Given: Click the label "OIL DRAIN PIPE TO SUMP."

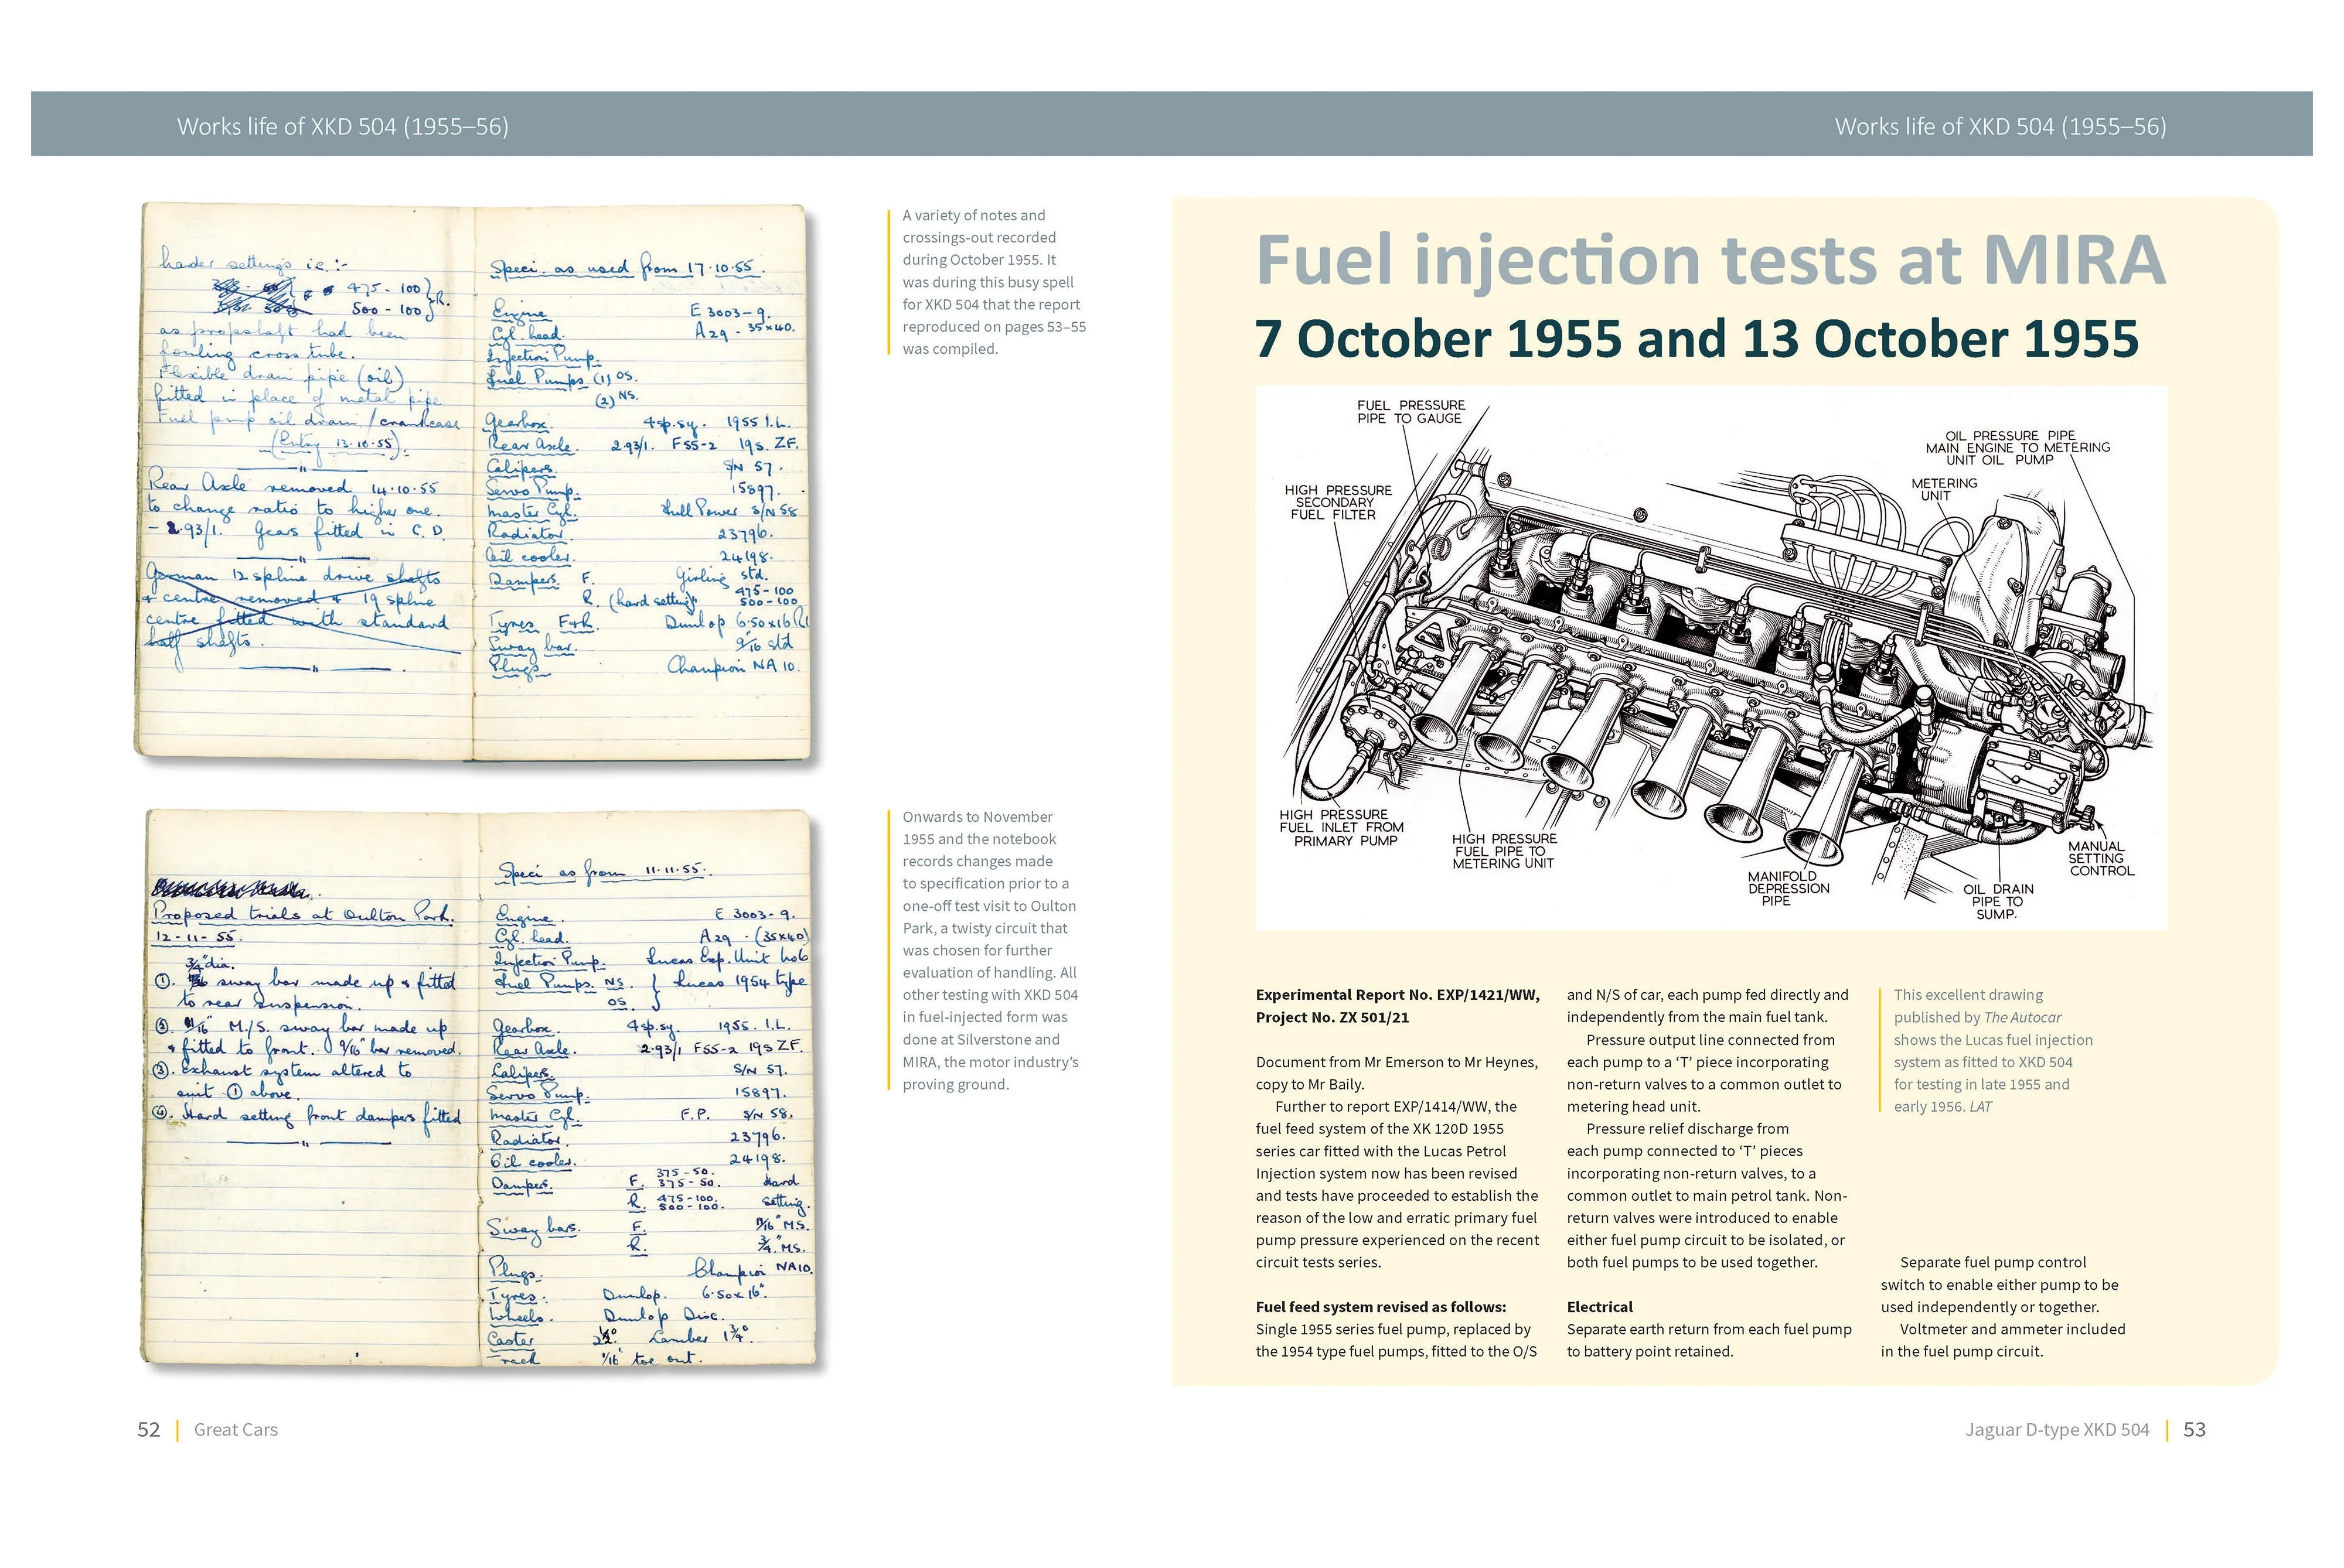Looking at the screenshot, I should pos(1998,901).
